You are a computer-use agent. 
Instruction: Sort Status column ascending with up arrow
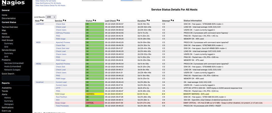coord(94,21)
